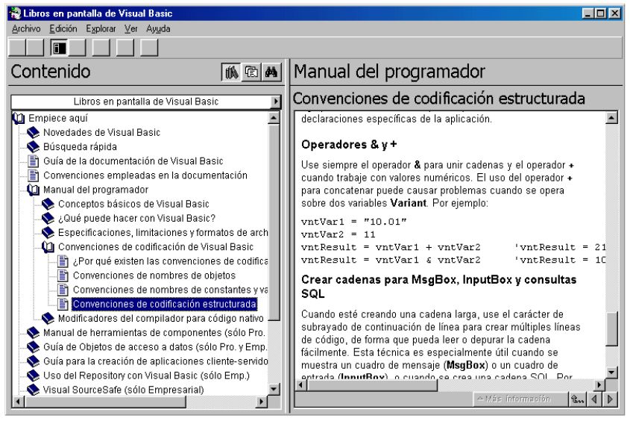Expand Modificadores del compilador para código nativo

(48, 319)
